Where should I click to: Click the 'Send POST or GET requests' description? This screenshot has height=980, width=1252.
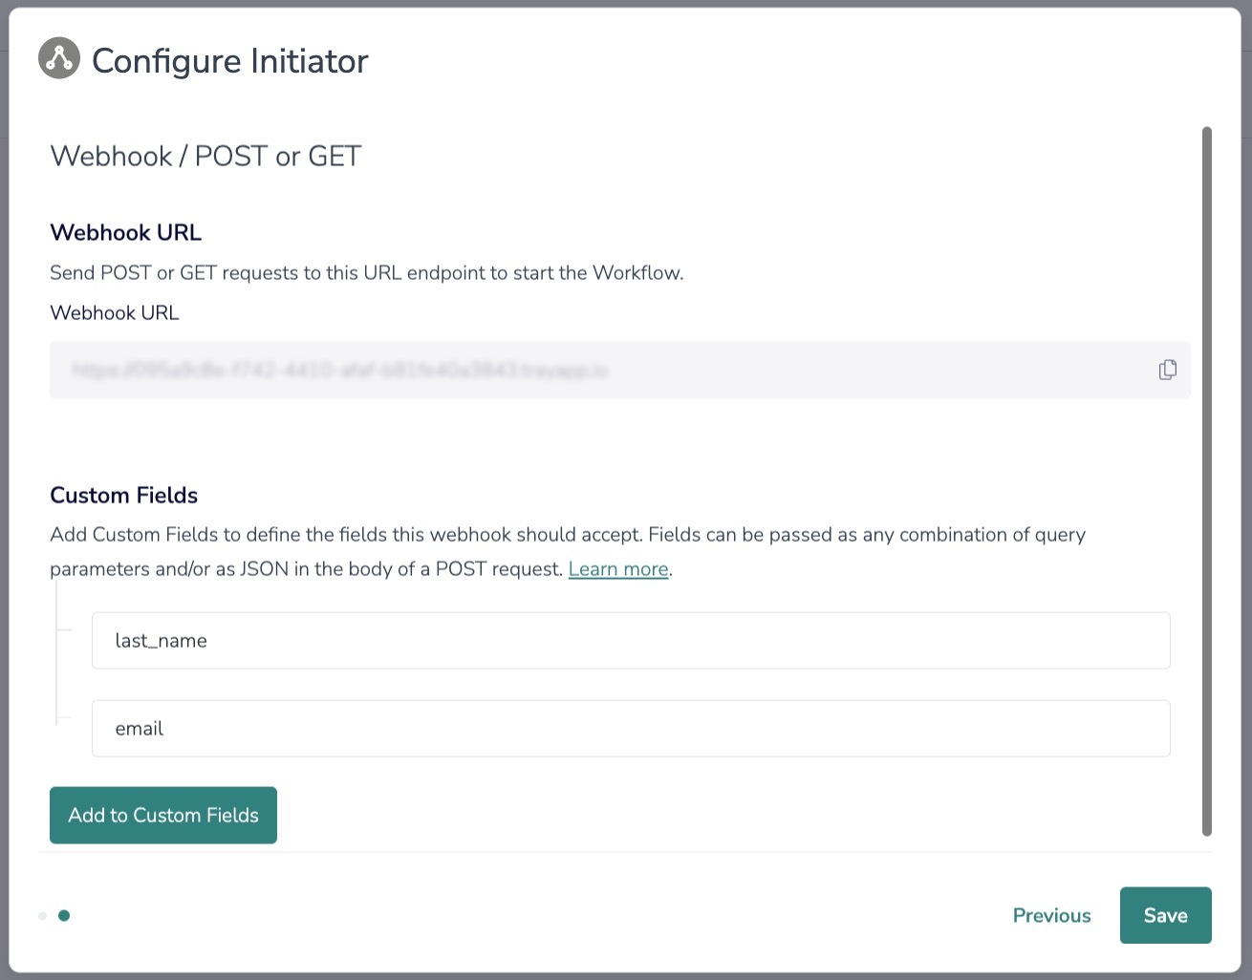click(x=367, y=273)
